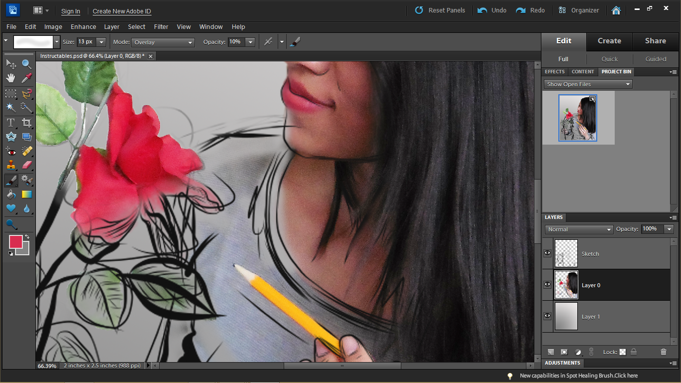Select the Spot Healing Brush tool
This screenshot has height=383, width=681.
(27, 151)
